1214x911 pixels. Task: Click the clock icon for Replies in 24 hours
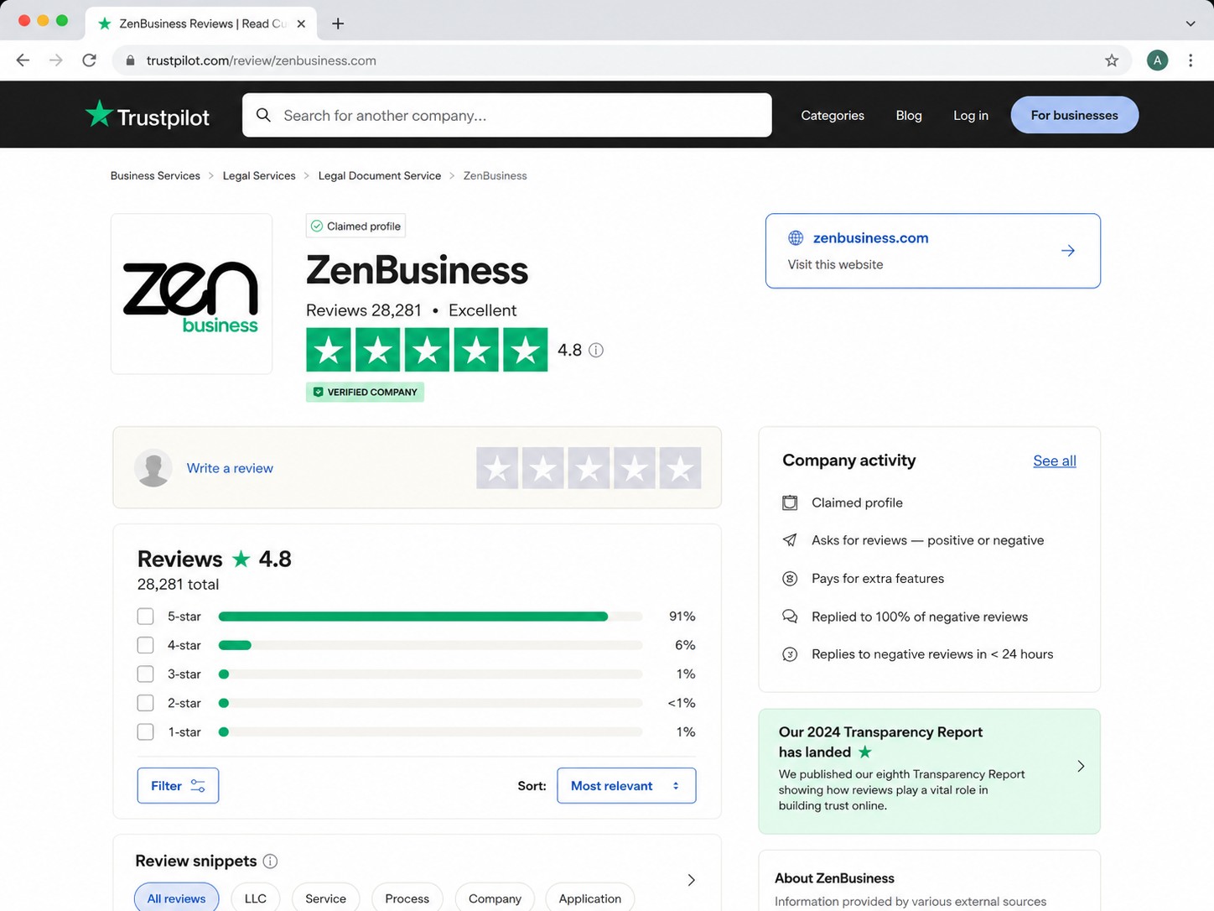790,654
